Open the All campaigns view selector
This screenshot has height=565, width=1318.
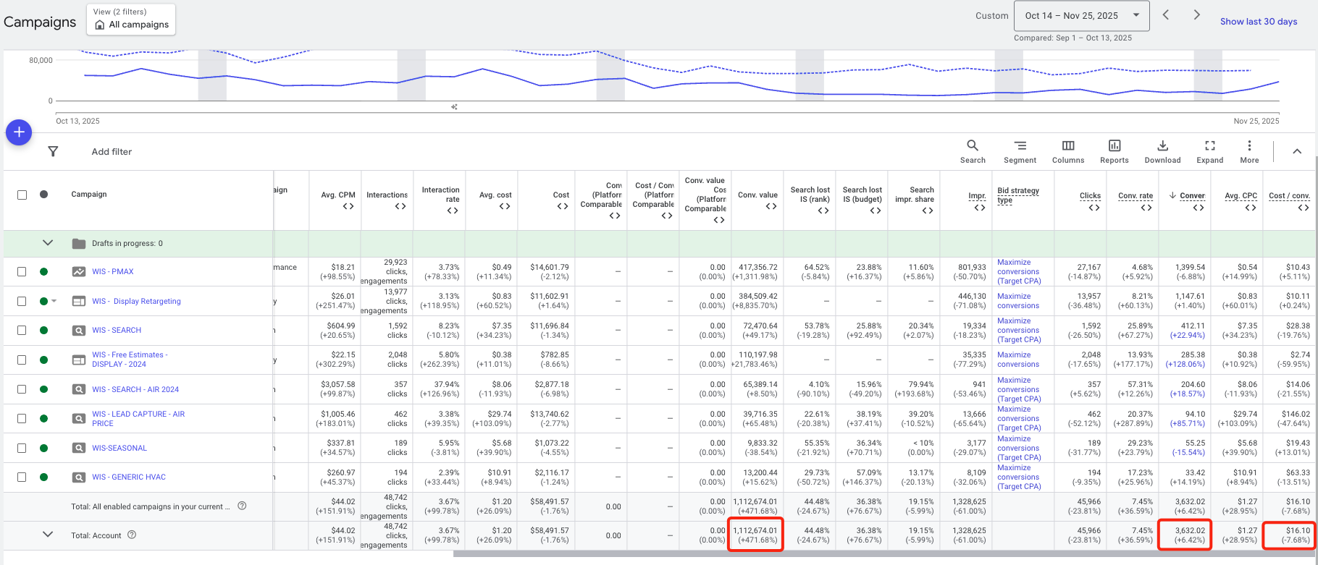[131, 19]
